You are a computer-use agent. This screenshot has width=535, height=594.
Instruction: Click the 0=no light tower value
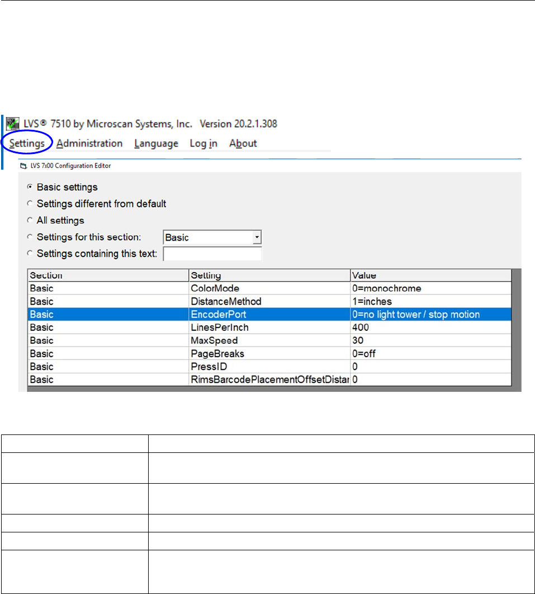431,315
